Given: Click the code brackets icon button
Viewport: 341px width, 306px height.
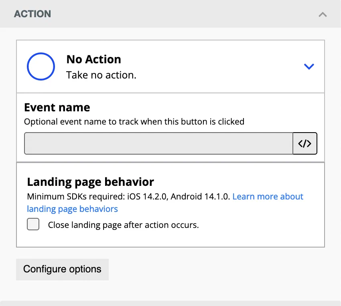Looking at the screenshot, I should (305, 143).
